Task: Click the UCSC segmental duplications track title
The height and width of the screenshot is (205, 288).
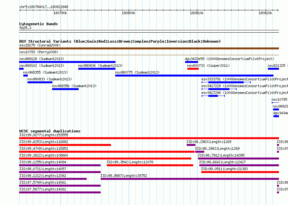Action: tap(50, 131)
